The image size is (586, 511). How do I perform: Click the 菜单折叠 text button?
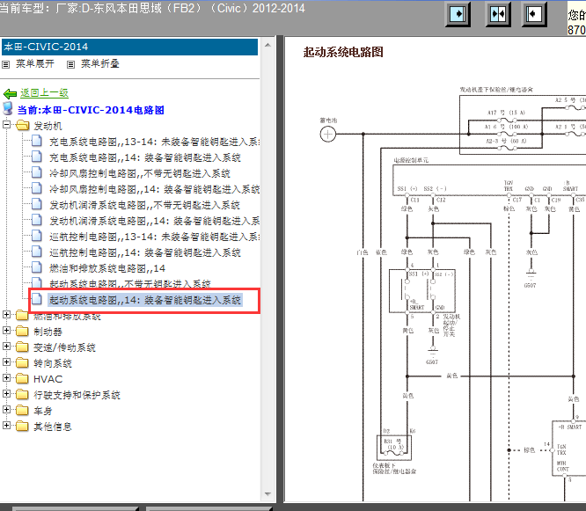(x=100, y=64)
